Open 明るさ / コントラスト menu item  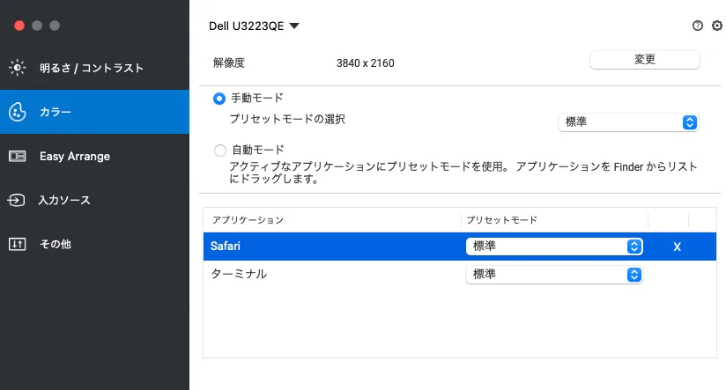pos(94,68)
